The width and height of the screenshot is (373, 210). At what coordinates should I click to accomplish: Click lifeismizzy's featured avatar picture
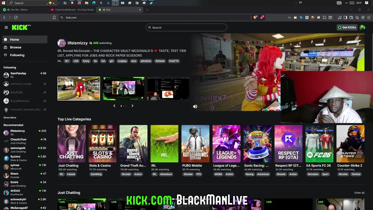(x=61, y=43)
